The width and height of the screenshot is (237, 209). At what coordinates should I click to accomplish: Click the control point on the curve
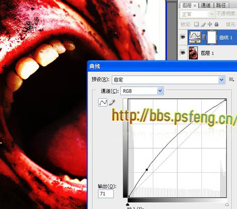click(147, 170)
